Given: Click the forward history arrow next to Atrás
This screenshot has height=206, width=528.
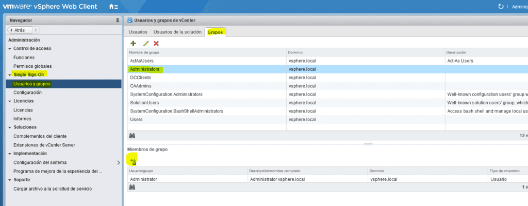Looking at the screenshot, I should [36, 30].
